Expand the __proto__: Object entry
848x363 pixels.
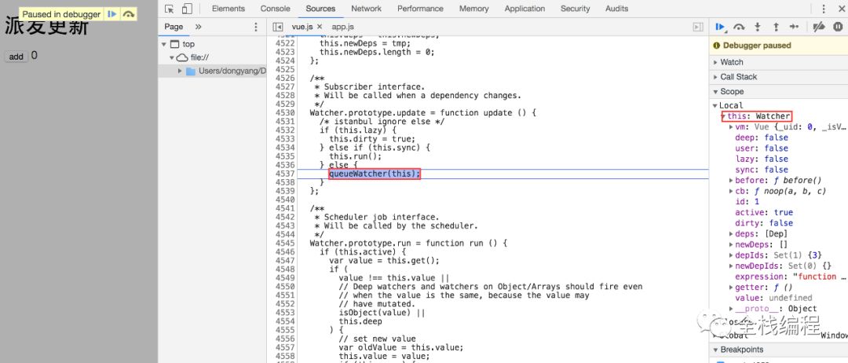pyautogui.click(x=731, y=308)
